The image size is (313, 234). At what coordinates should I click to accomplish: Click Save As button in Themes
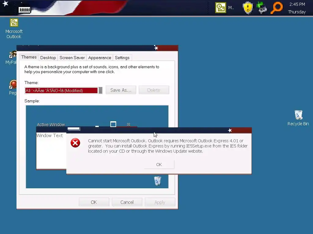point(121,90)
